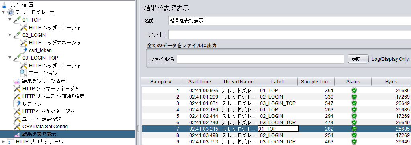The width and height of the screenshot is (411, 145).
Task: Sort table by Sample # column header
Action: (161, 82)
